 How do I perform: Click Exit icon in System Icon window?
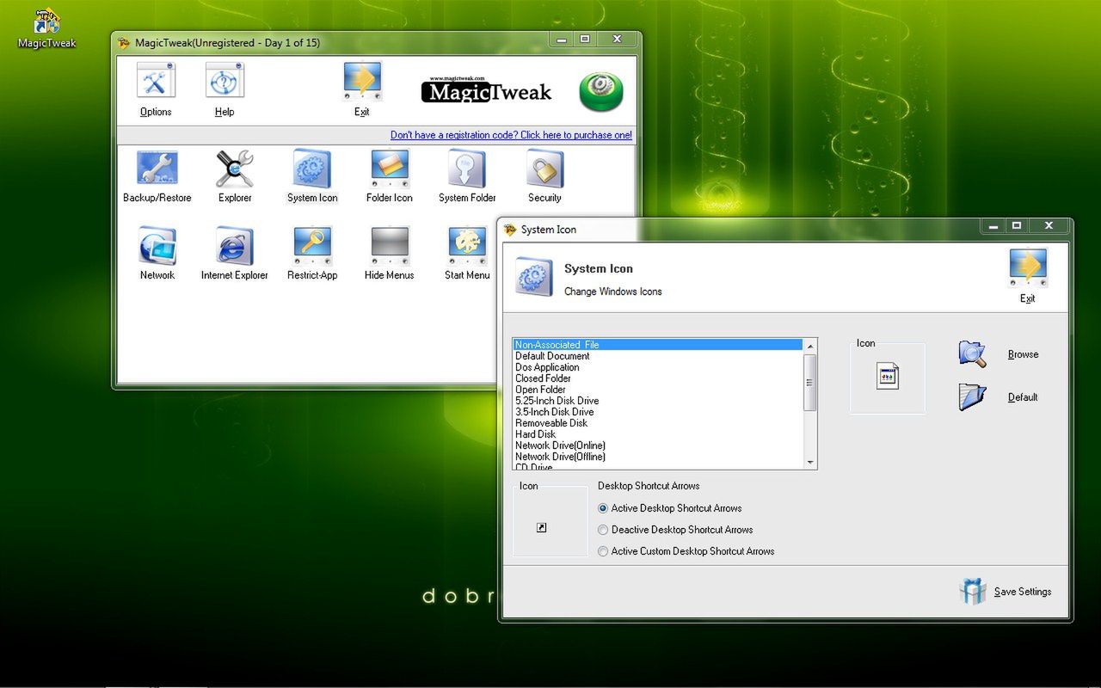1028,267
